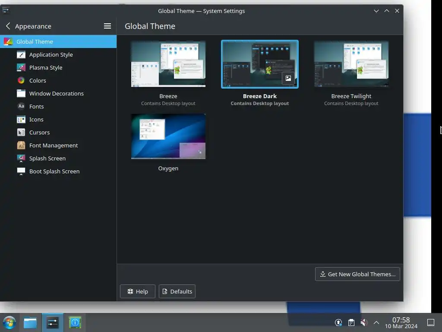Viewport: 442px width, 332px height.
Task: Open the application launcher start button
Action: coord(9,322)
